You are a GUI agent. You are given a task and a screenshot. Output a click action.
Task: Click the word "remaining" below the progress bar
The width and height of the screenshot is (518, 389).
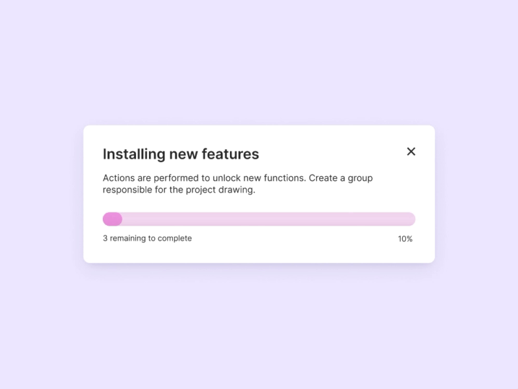coord(128,239)
